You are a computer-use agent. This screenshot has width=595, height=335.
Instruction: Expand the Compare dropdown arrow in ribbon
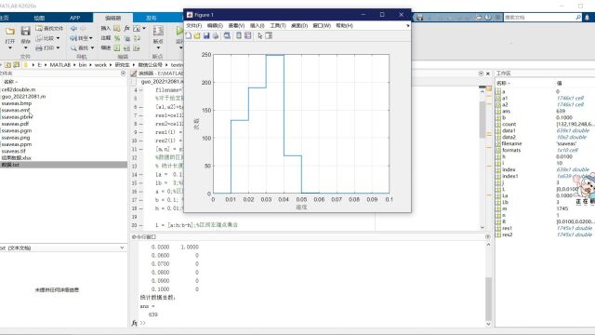point(58,38)
